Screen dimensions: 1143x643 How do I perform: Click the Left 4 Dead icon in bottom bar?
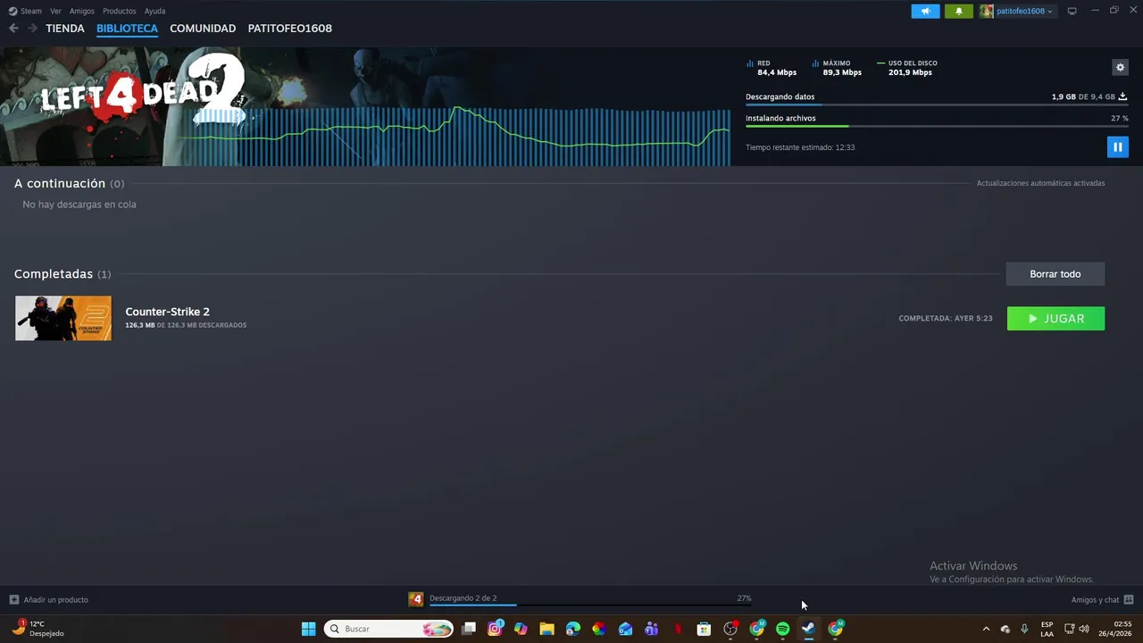tap(416, 599)
